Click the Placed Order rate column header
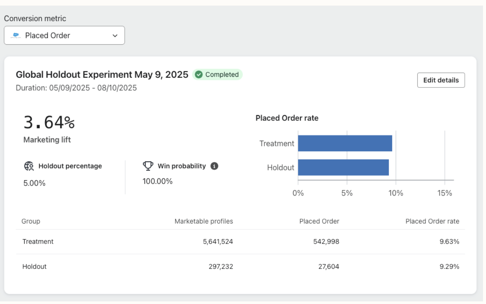 pyautogui.click(x=432, y=221)
